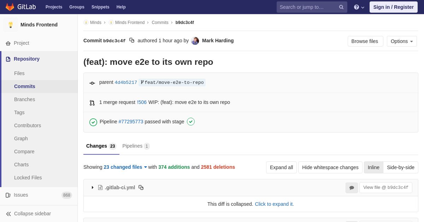Open Snippets in top navigation
Screen dimensions: 424x222
click(100, 7)
